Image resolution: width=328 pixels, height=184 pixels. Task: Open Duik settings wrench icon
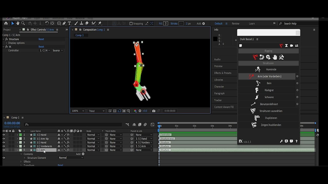[281, 141]
